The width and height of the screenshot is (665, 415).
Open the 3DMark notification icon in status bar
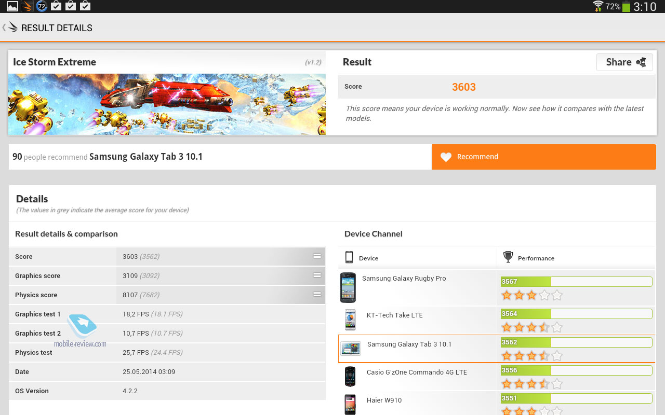tap(28, 6)
